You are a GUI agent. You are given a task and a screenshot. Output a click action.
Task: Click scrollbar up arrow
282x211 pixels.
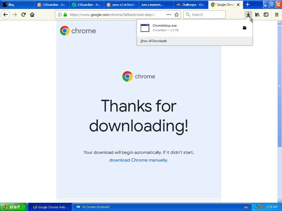pos(280,23)
